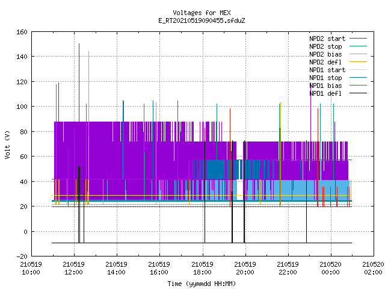Click the 160 value on voltage axis

coord(22,32)
